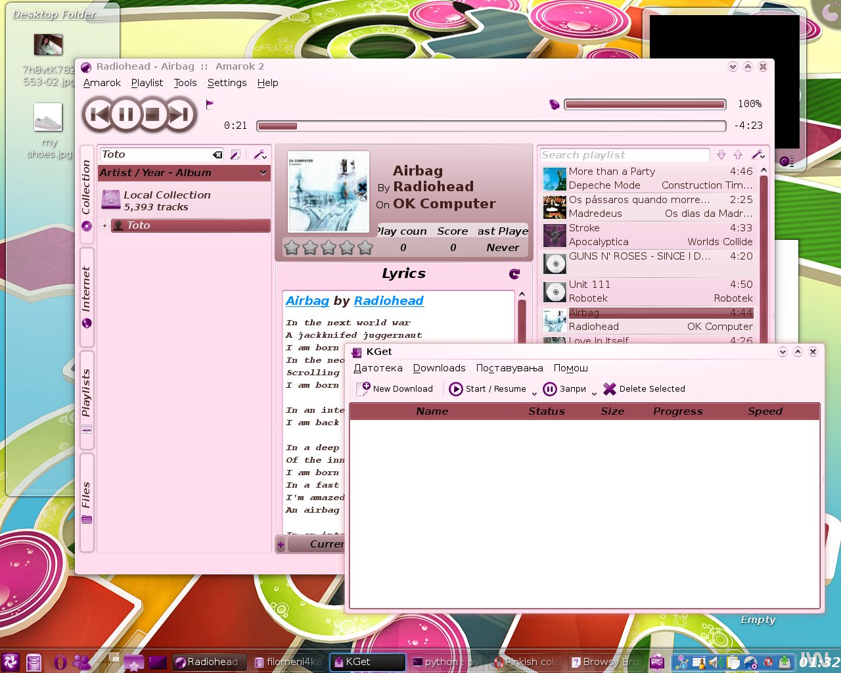The image size is (841, 673).
Task: Jump to previous playlist search result arrow
Action: pyautogui.click(x=738, y=154)
